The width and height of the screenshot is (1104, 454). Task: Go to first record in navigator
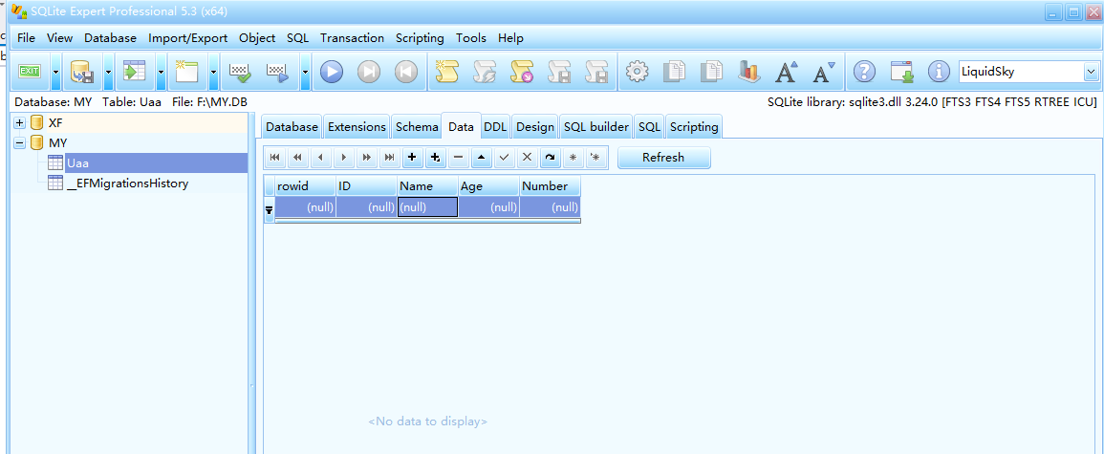(x=275, y=158)
